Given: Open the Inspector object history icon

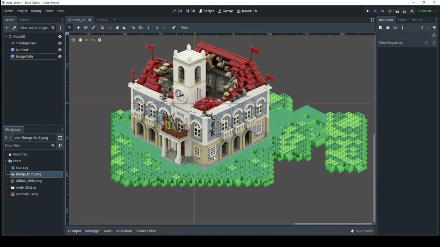Looking at the screenshot, I should click(x=434, y=27).
